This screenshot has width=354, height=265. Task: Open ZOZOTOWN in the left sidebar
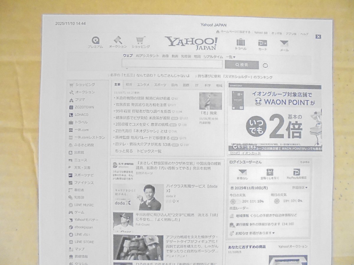81,107
